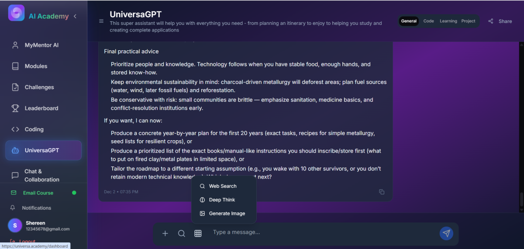Collapse the sidebar with the chevron arrow
The height and width of the screenshot is (249, 524).
75,16
